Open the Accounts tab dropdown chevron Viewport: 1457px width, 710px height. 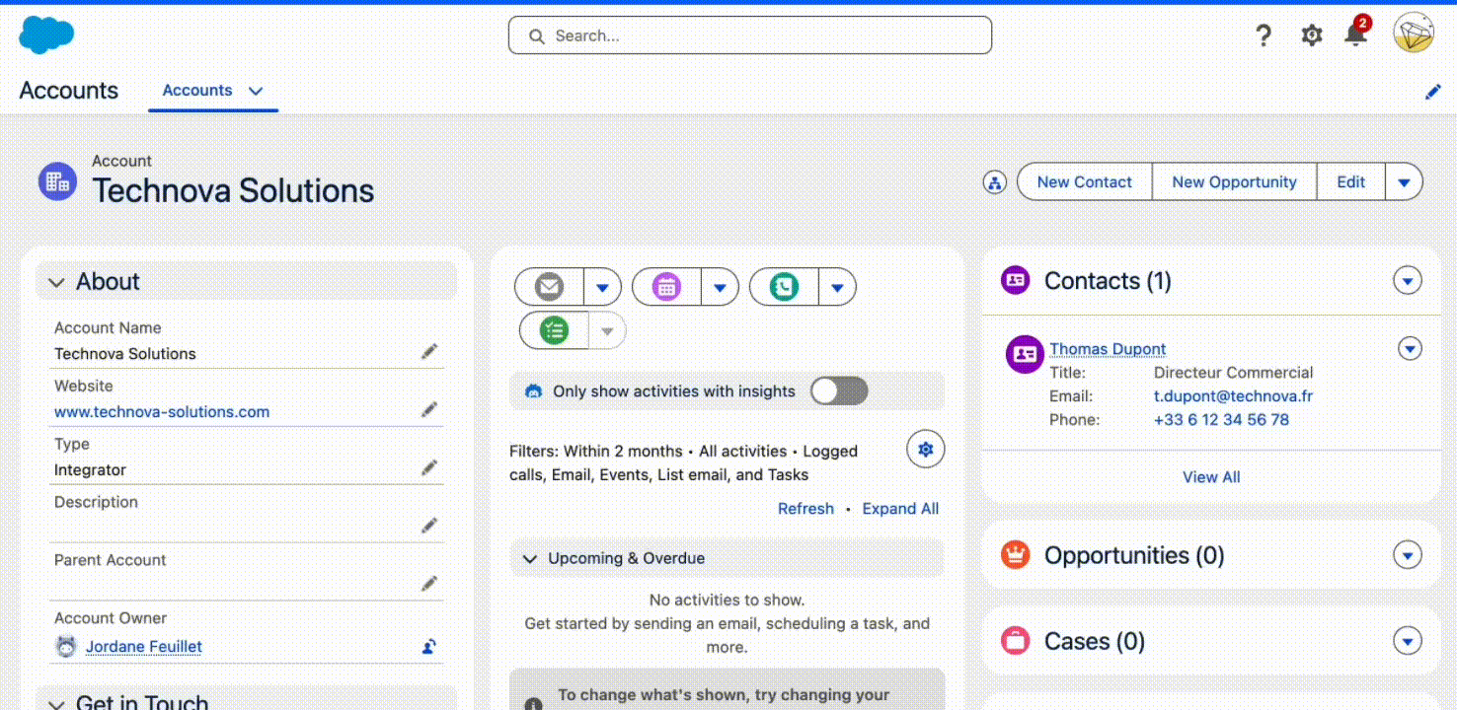[256, 91]
